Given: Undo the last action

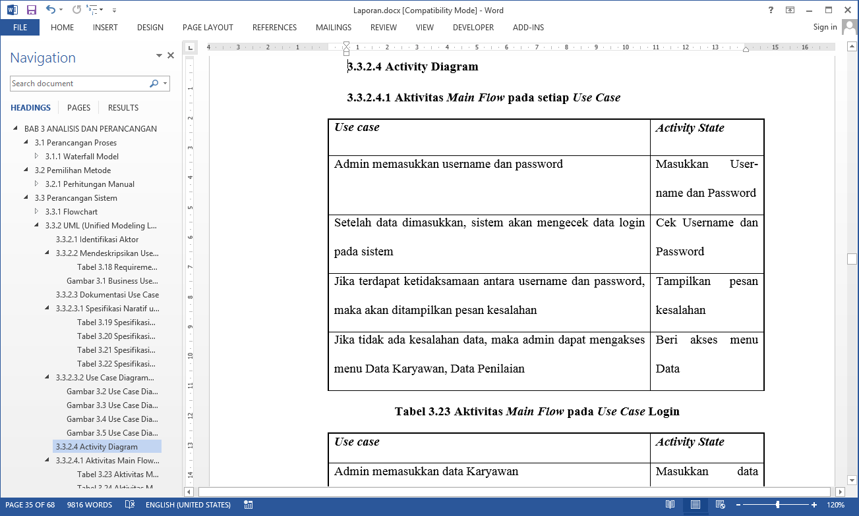Looking at the screenshot, I should [x=50, y=10].
